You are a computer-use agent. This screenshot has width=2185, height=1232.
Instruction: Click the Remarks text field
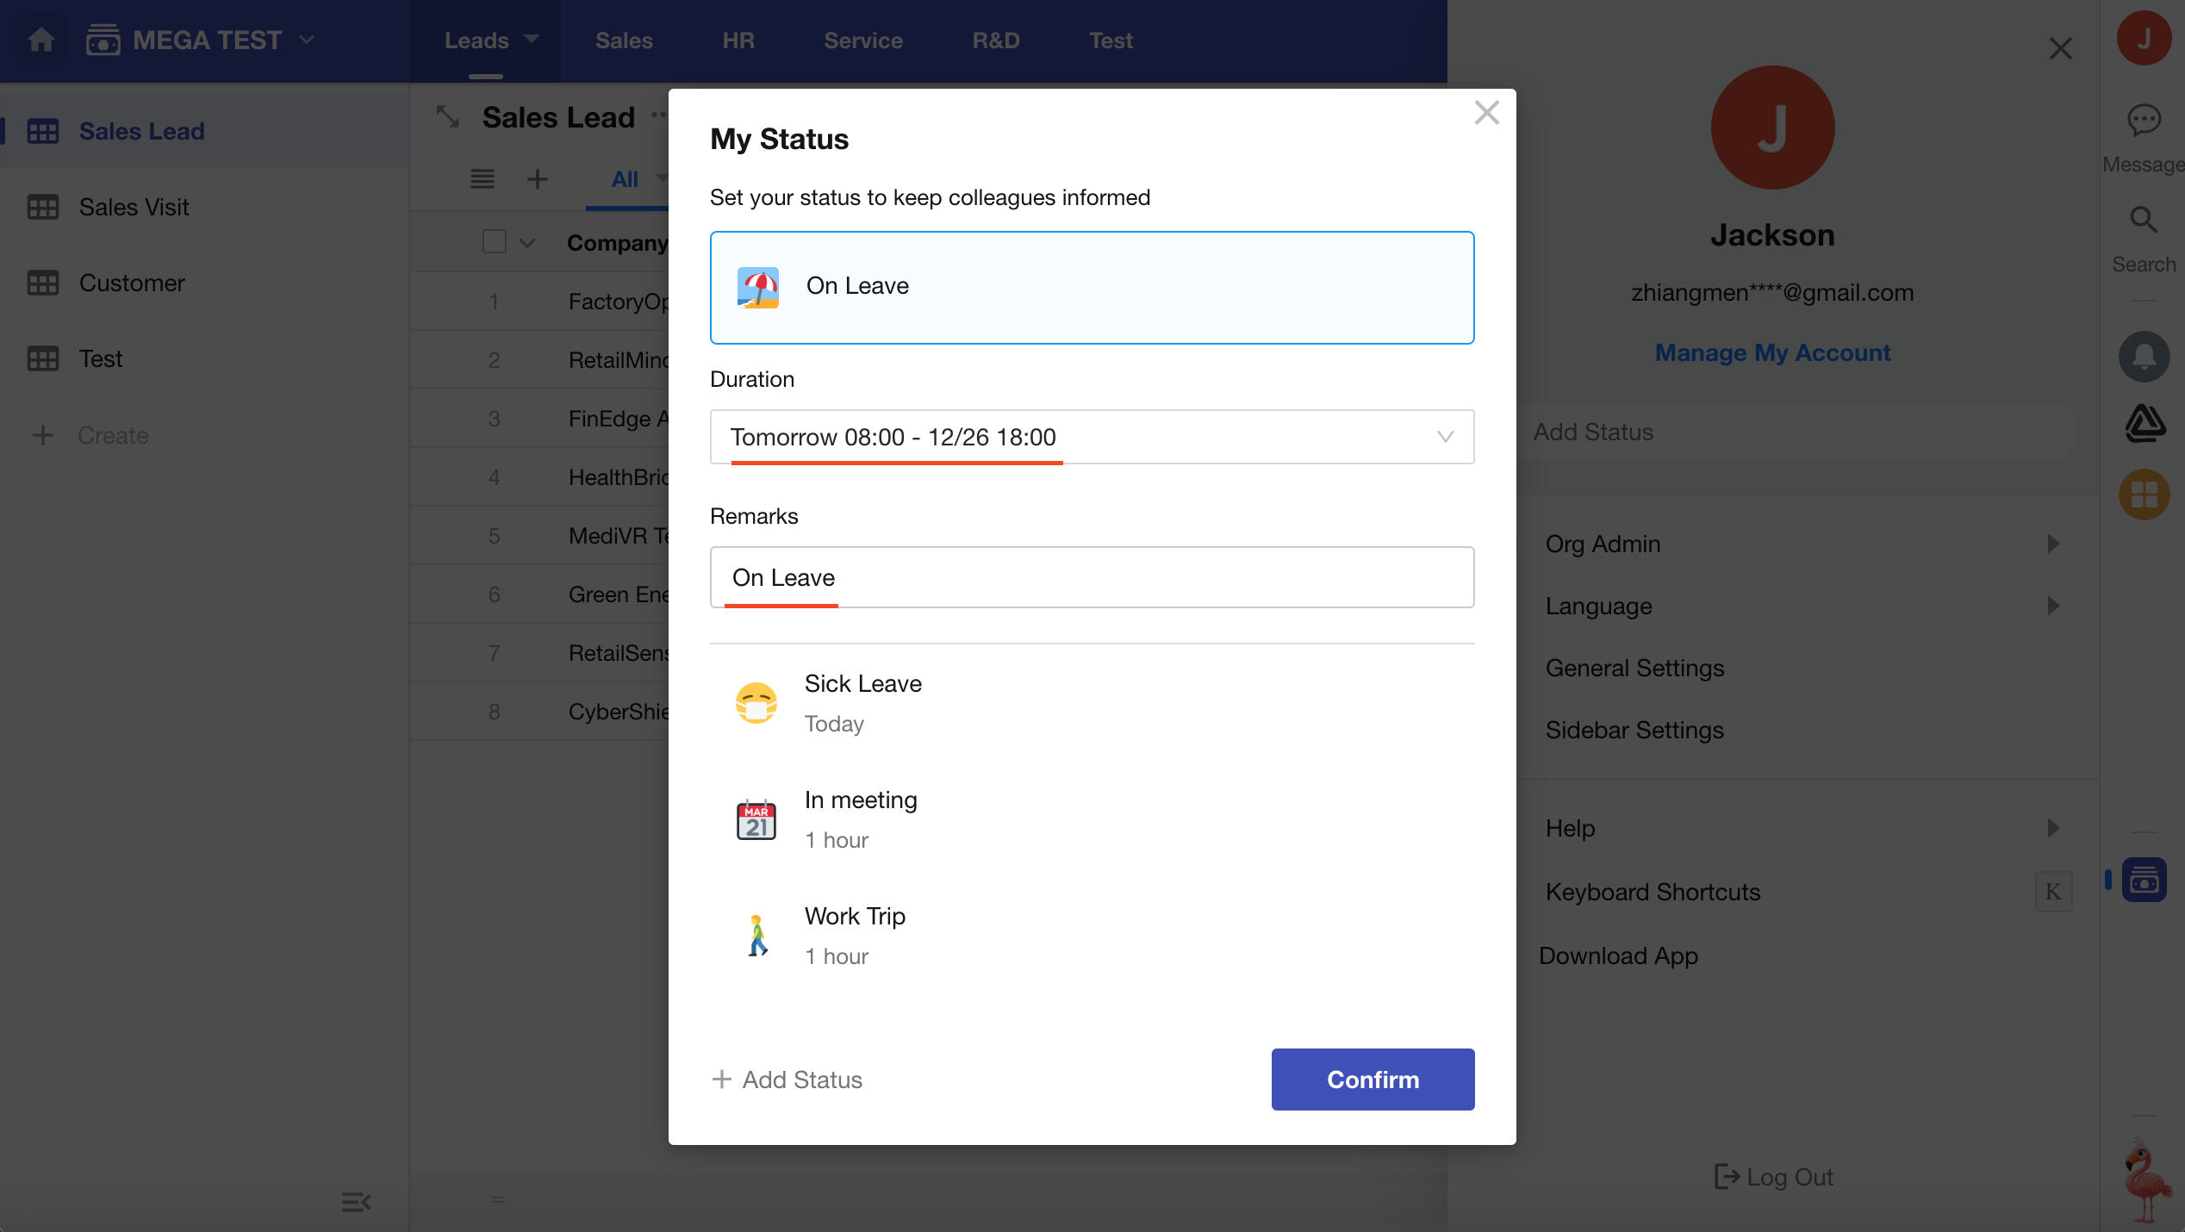point(1092,577)
